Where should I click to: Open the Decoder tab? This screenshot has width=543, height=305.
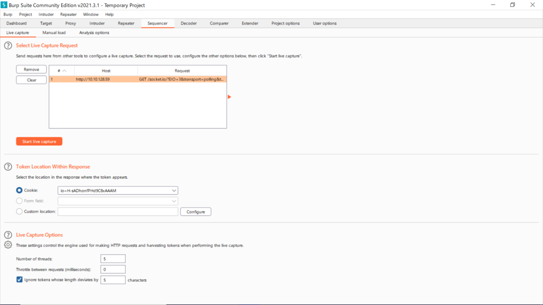point(189,23)
